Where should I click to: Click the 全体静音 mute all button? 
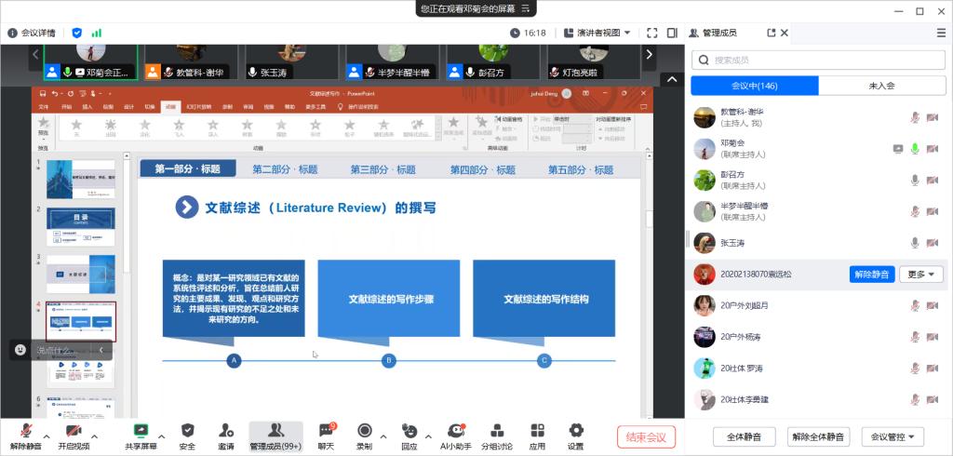744,436
